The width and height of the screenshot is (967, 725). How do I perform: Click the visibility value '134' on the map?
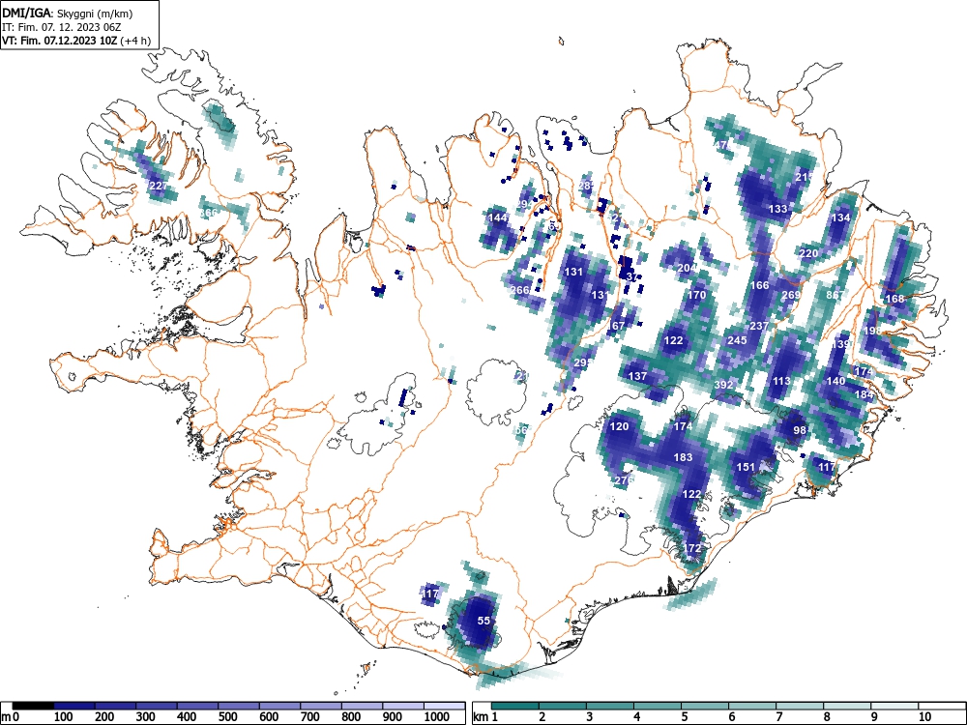pyautogui.click(x=840, y=217)
